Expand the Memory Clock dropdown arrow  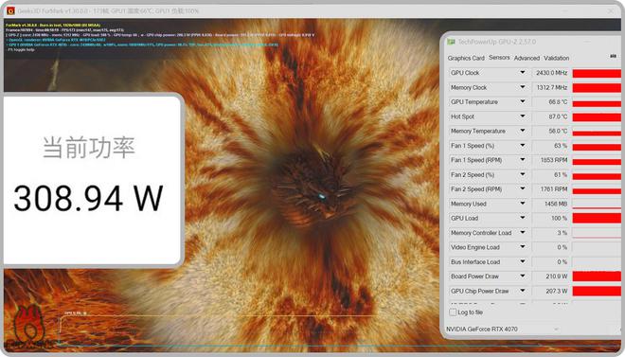[522, 87]
